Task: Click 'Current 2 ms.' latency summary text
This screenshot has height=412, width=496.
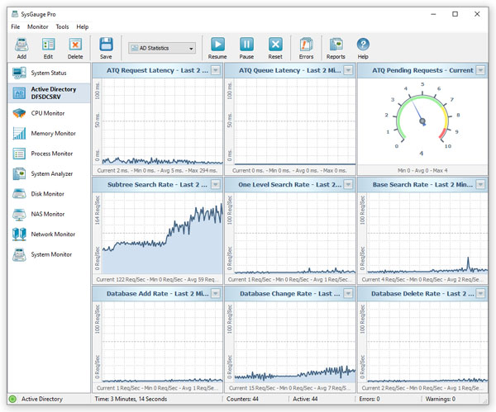Action: (112, 171)
